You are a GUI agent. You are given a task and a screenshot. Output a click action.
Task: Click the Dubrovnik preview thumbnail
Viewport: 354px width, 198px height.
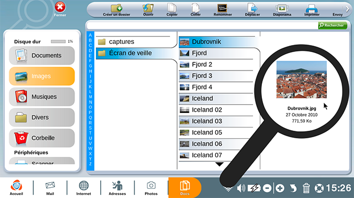[x=301, y=79]
